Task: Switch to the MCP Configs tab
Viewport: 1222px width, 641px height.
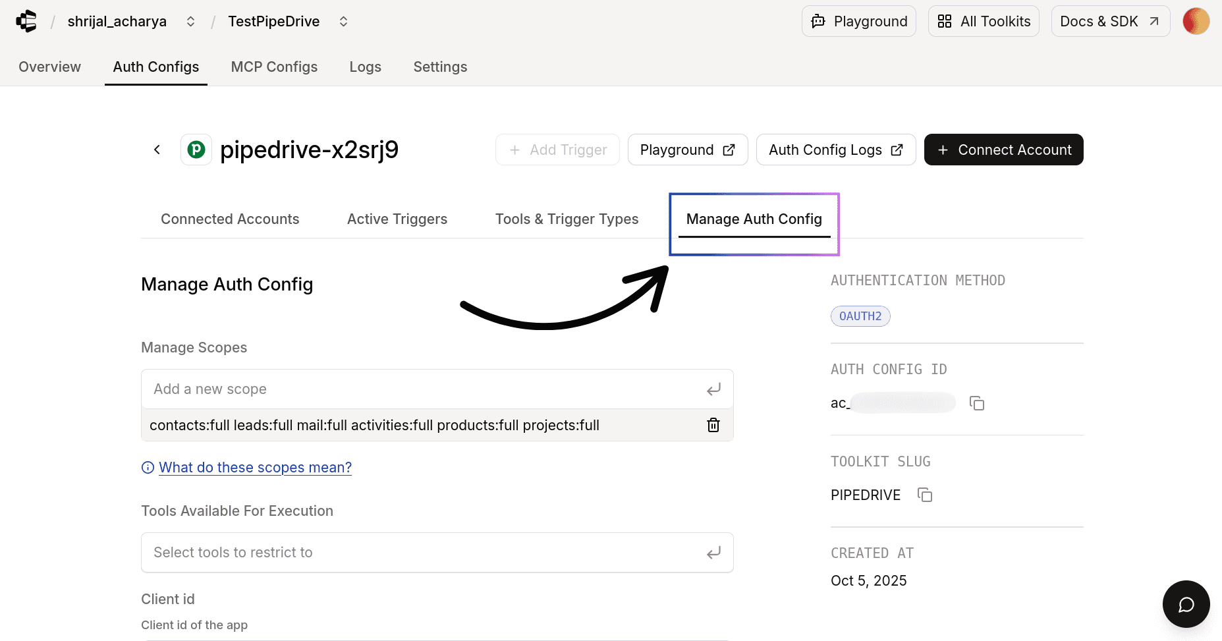Action: pyautogui.click(x=274, y=67)
